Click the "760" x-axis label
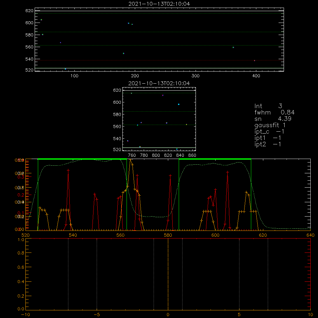The image size is (318, 318). (x=132, y=156)
